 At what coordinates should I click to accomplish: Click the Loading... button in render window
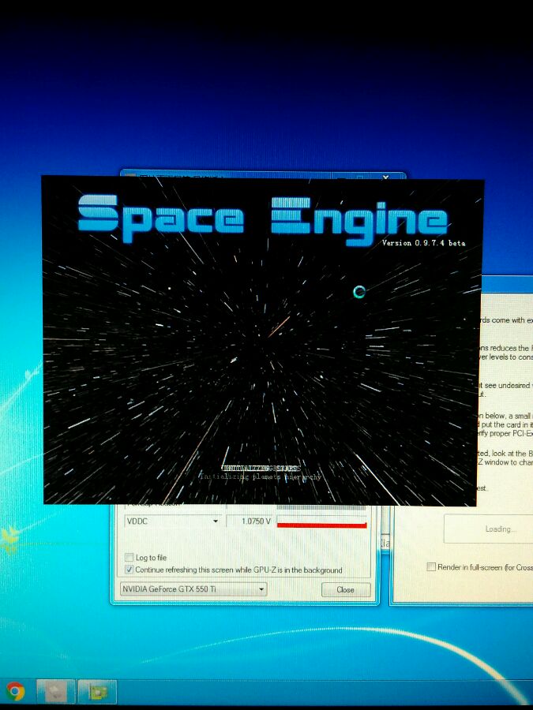coord(489,529)
